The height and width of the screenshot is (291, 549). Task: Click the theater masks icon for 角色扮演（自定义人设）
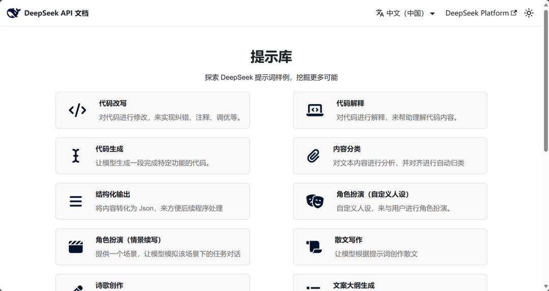(315, 201)
